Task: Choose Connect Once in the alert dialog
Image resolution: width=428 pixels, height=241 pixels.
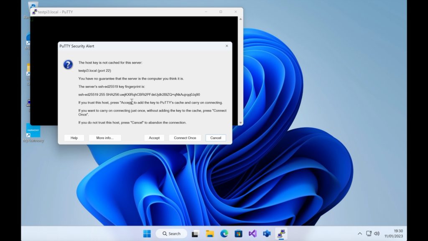Action: (185, 138)
